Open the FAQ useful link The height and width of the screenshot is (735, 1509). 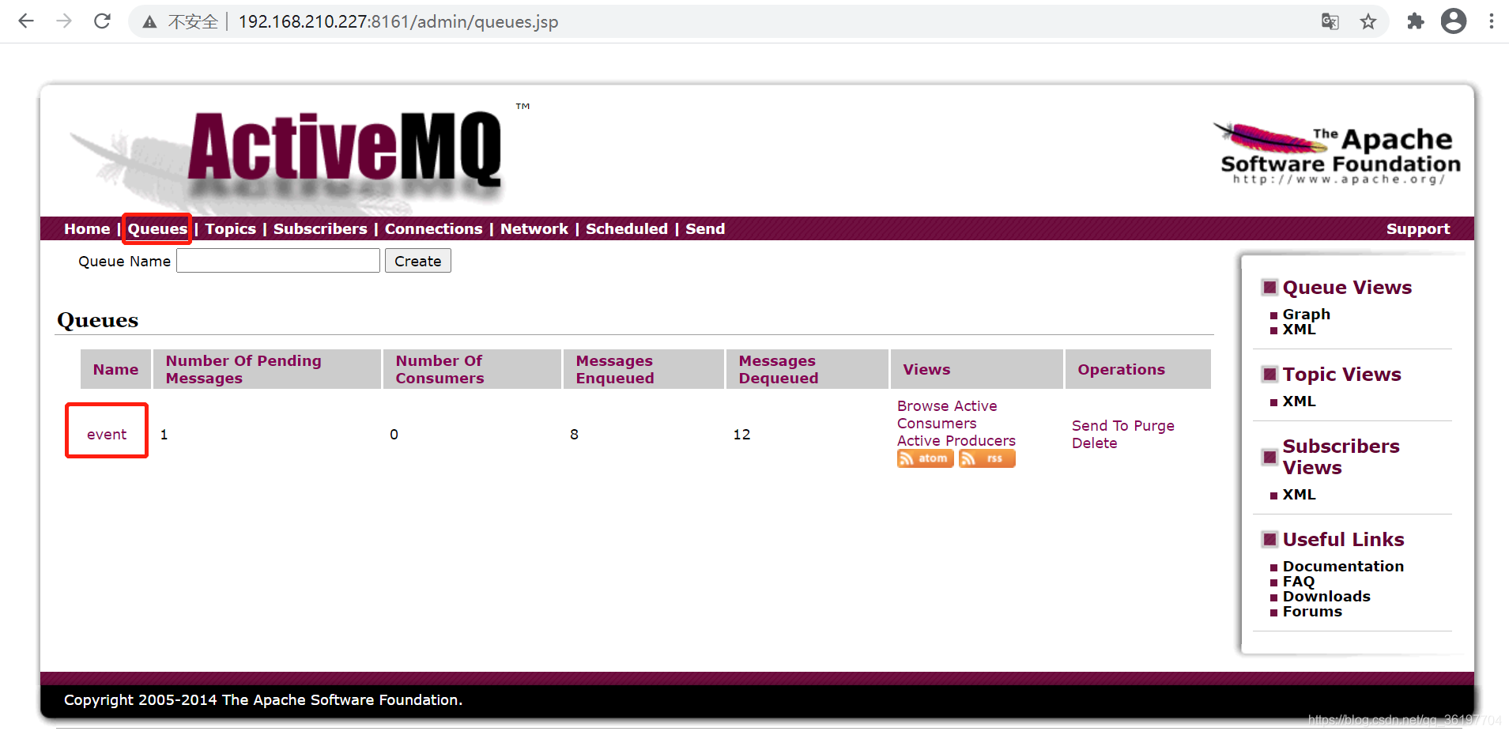[1298, 581]
